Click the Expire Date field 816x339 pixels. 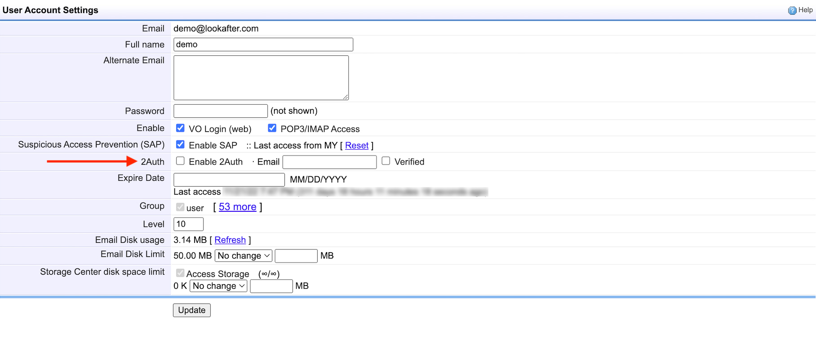229,179
